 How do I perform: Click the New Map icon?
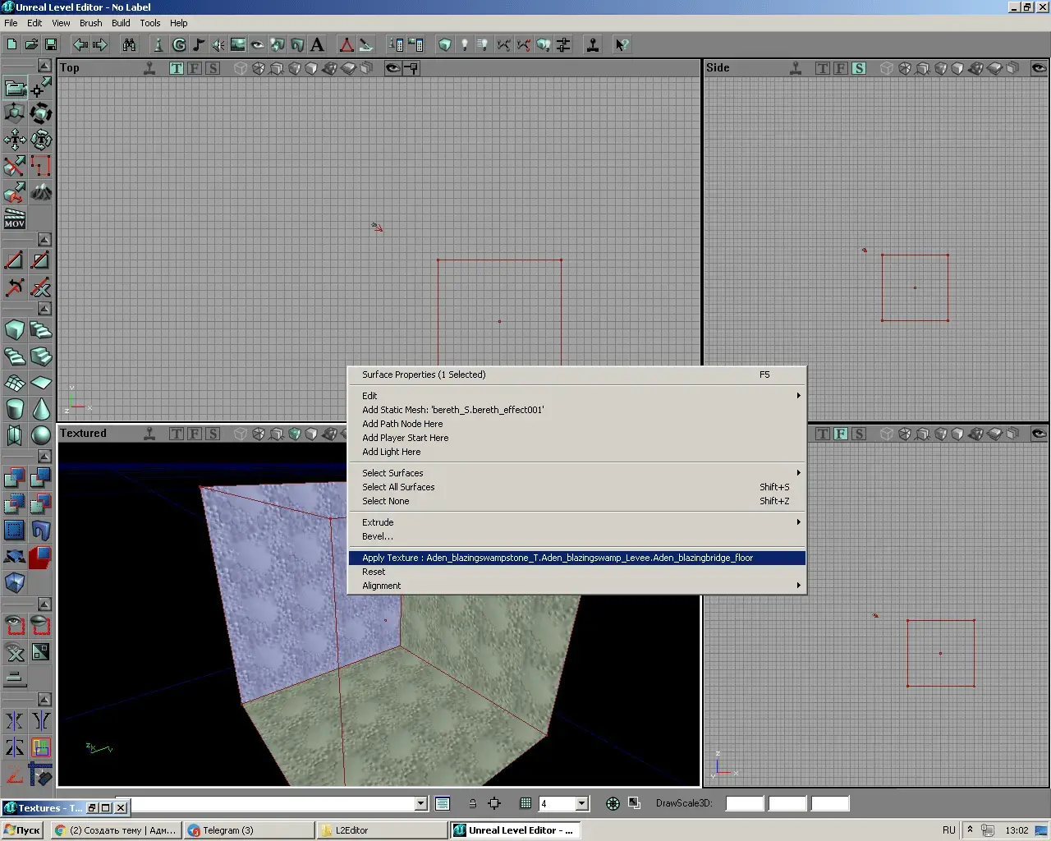click(11, 44)
